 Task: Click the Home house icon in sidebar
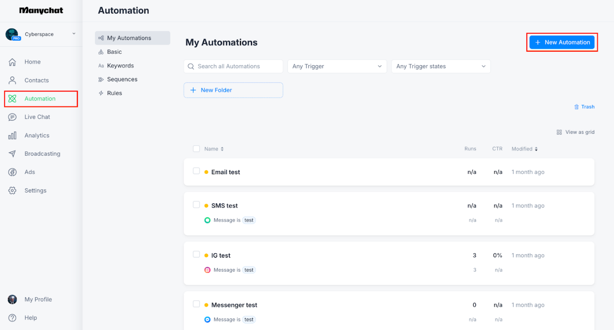12,62
